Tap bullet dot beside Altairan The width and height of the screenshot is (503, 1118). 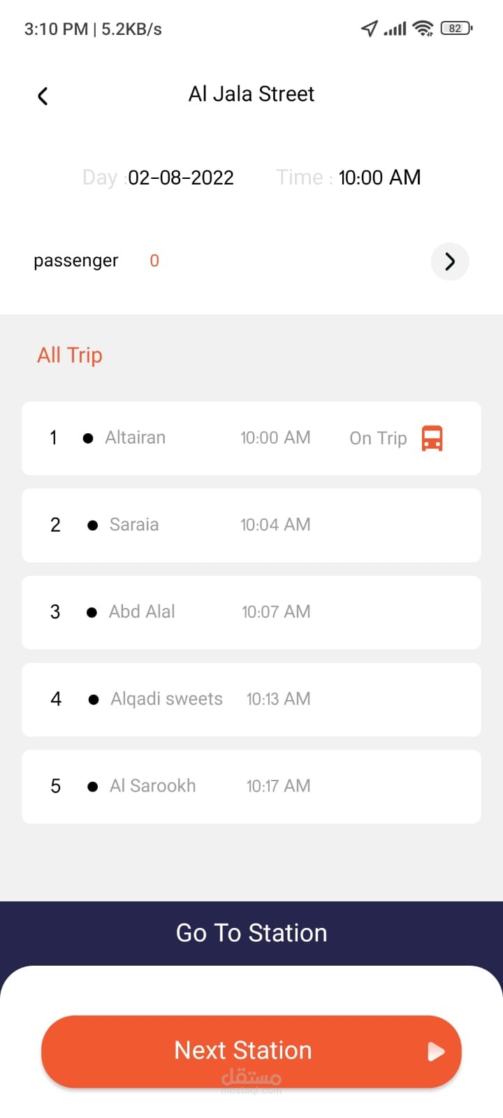tap(88, 439)
